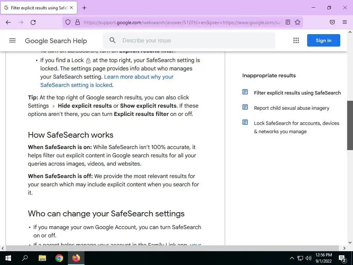This screenshot has height=265, width=353.
Task: Click the bold text Hide explicit results
Action: pos(85,106)
